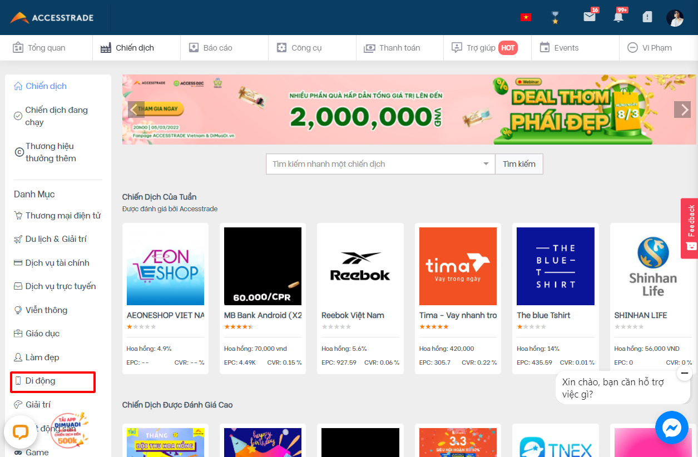Open the user avatar menu

point(675,18)
